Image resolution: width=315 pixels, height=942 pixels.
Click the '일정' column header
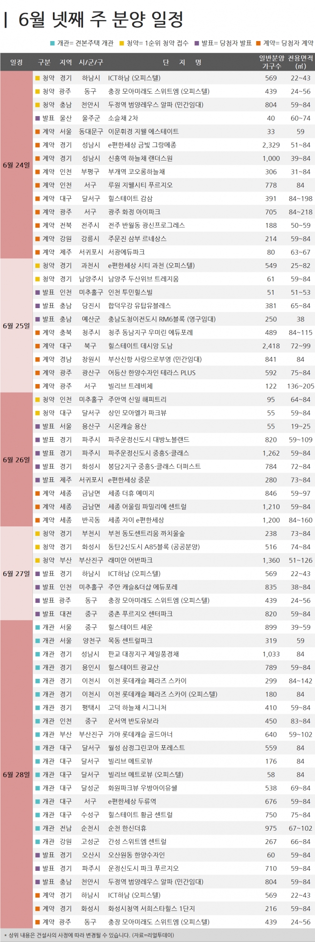[16, 62]
